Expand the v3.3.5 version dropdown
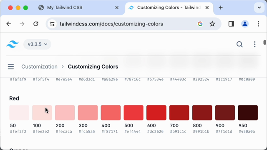Image resolution: width=267 pixels, height=150 pixels. click(x=37, y=44)
